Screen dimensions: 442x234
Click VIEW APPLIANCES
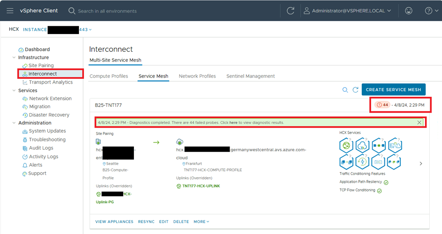pos(114,222)
